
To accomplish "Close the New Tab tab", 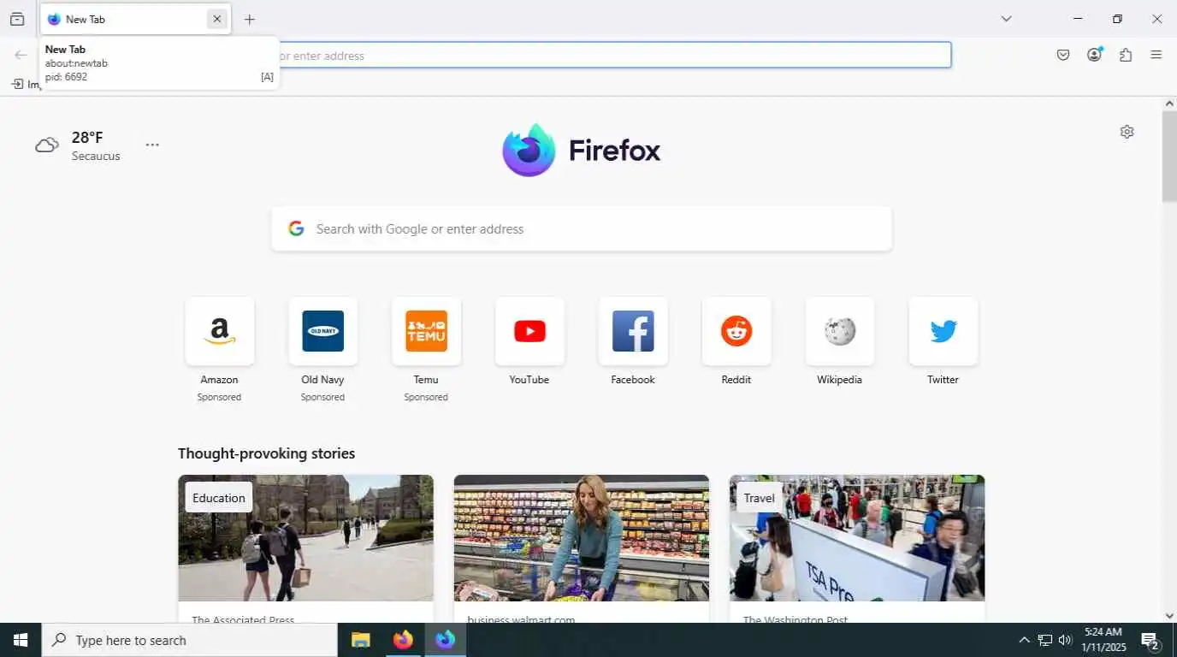I will pyautogui.click(x=217, y=19).
